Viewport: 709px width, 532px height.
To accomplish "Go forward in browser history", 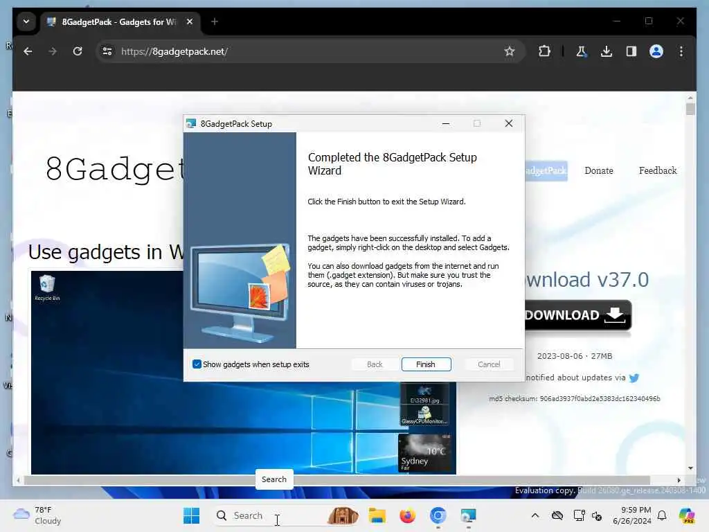I will (x=53, y=51).
